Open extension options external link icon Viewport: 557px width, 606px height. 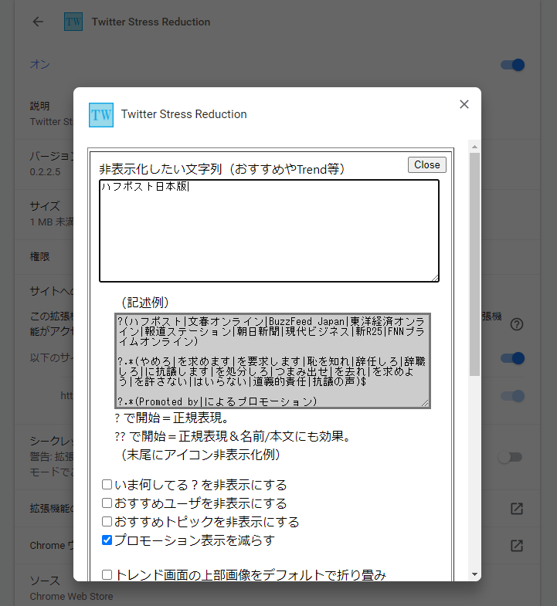517,509
